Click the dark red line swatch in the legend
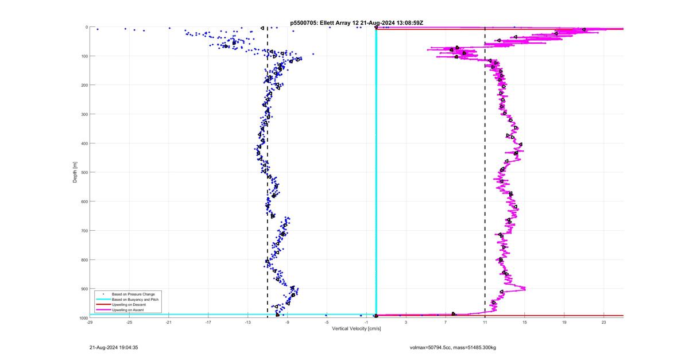Screen dimensions: 689x357 [x=103, y=305]
